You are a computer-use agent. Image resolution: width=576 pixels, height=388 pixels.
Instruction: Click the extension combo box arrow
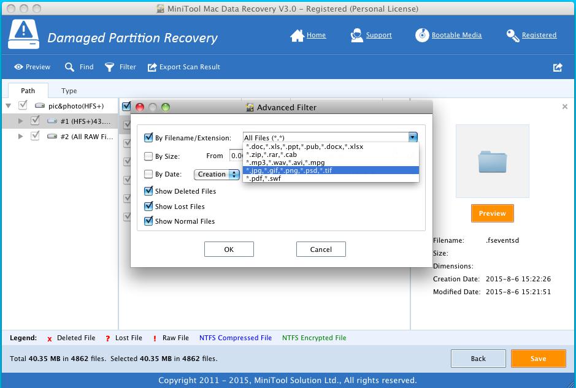click(x=413, y=137)
